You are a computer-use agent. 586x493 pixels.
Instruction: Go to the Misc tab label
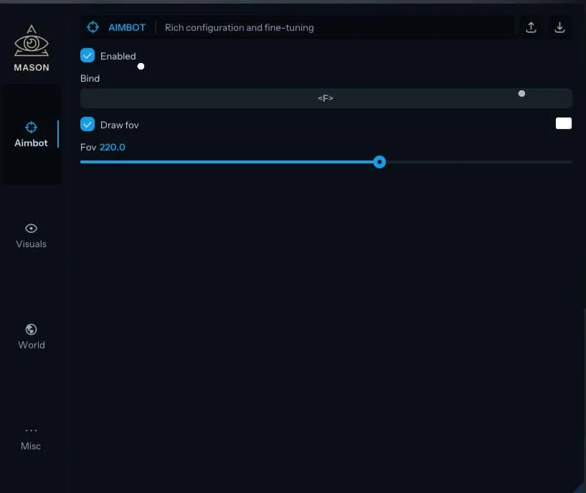(x=31, y=446)
